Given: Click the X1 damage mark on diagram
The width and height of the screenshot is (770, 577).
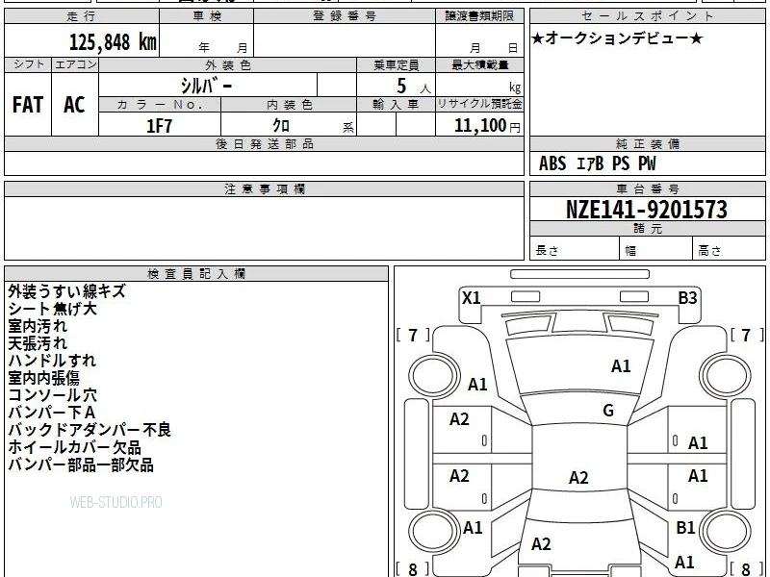Looking at the screenshot, I should [471, 298].
